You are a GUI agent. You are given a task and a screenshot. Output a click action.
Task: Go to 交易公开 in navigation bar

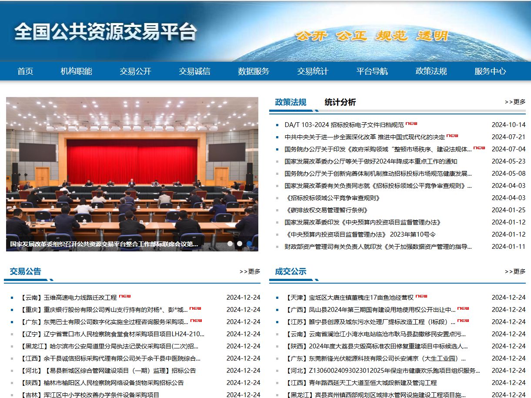click(136, 71)
